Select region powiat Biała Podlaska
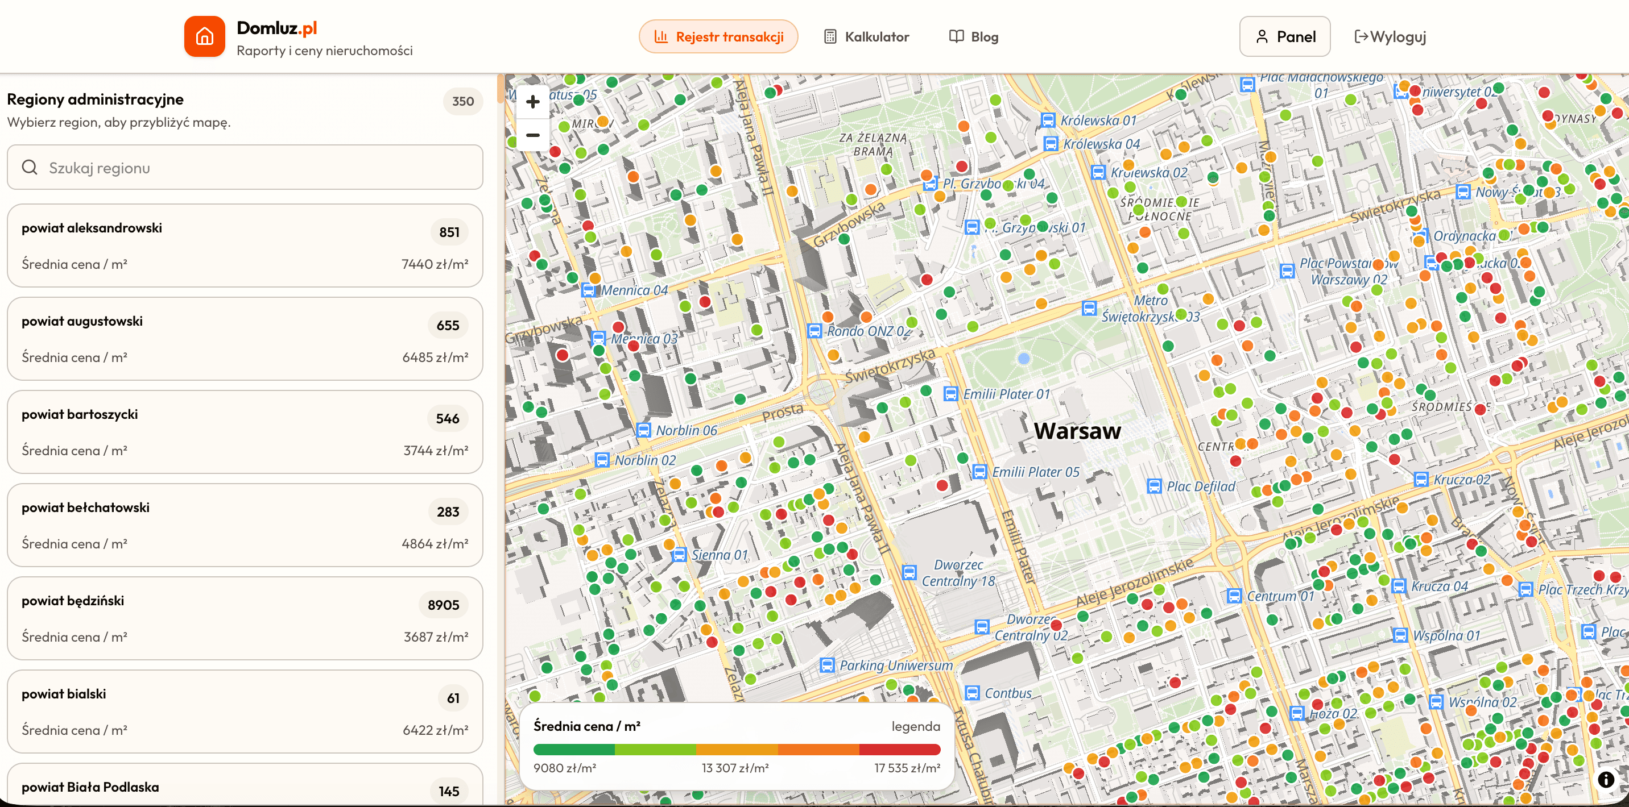This screenshot has height=807, width=1629. point(245,785)
